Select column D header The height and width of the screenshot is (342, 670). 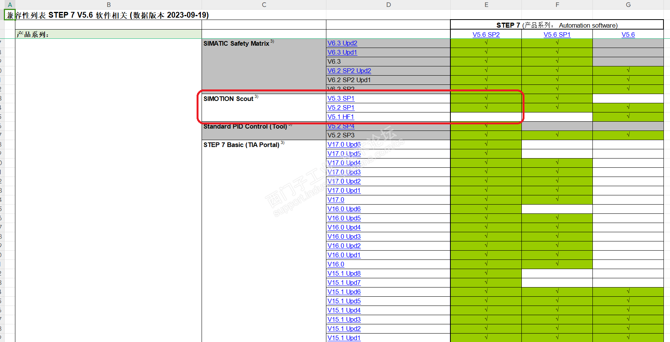click(389, 5)
